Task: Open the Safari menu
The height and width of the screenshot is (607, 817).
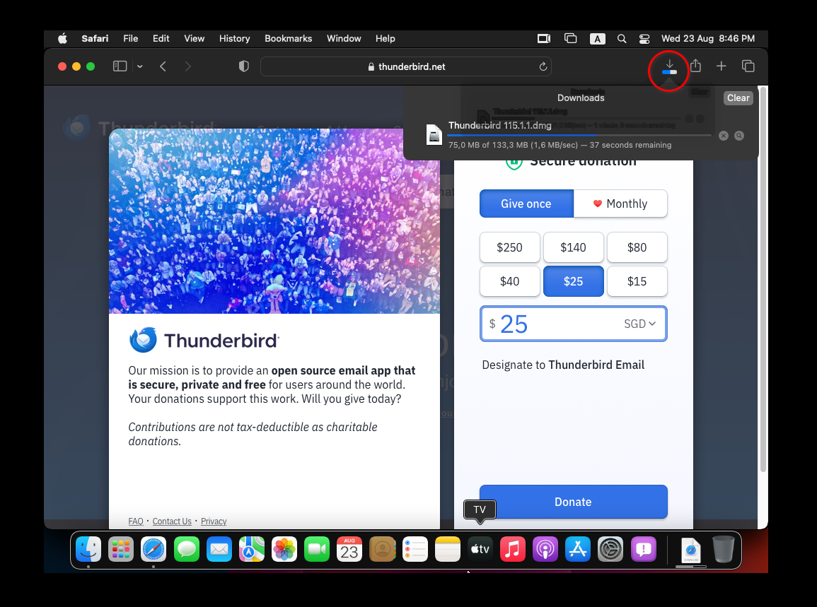Action: tap(95, 39)
